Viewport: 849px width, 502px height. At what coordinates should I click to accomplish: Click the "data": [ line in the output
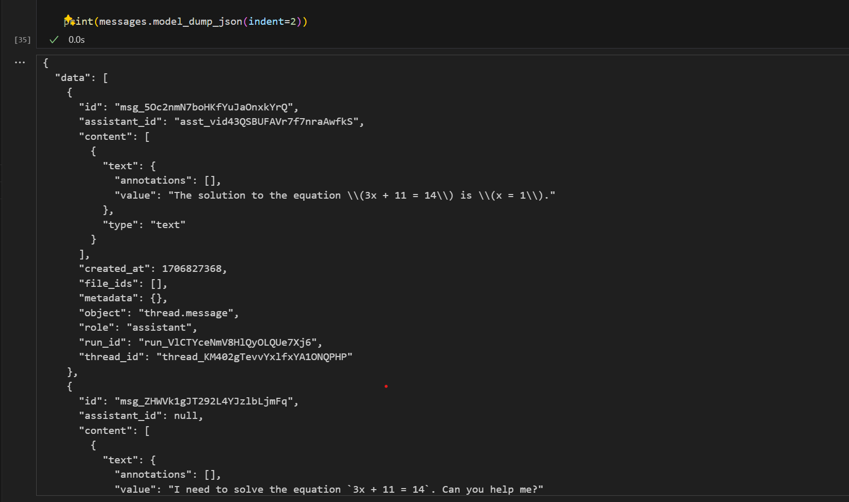pos(82,77)
